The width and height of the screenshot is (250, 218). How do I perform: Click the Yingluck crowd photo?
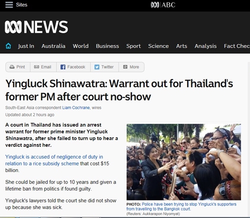[183, 162]
